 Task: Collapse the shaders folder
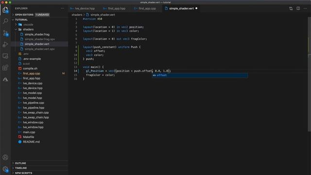pyautogui.click(x=16, y=29)
